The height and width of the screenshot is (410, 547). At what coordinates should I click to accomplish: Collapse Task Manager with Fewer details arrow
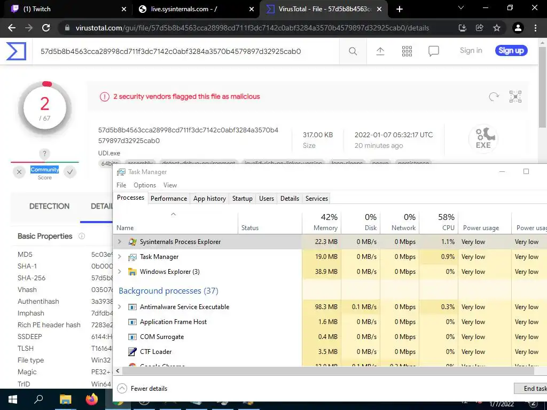[x=122, y=389]
